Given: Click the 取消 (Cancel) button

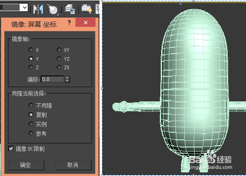Looking at the screenshot, I should pyautogui.click(x=73, y=165).
